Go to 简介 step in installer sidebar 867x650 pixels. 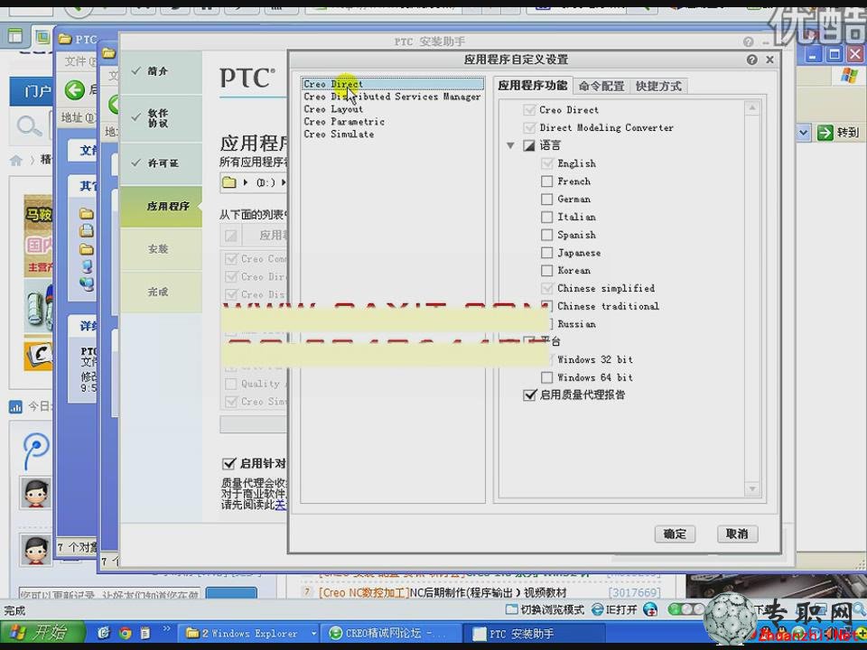[x=161, y=71]
